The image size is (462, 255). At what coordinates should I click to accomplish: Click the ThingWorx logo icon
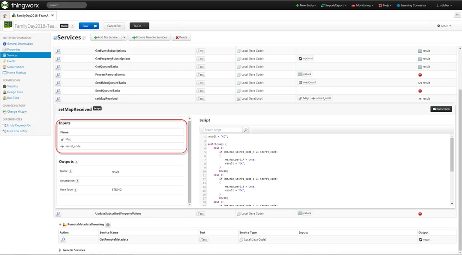pos(5,5)
